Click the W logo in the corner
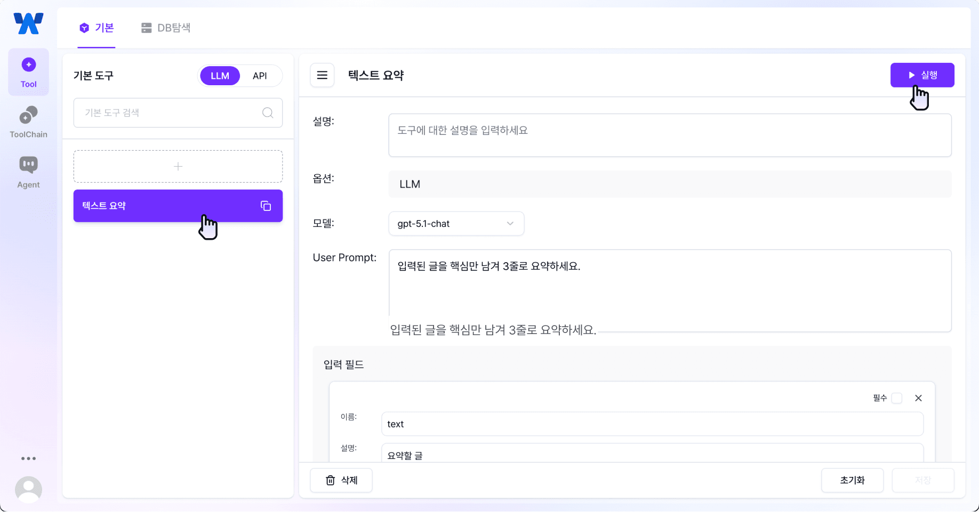 click(x=28, y=23)
